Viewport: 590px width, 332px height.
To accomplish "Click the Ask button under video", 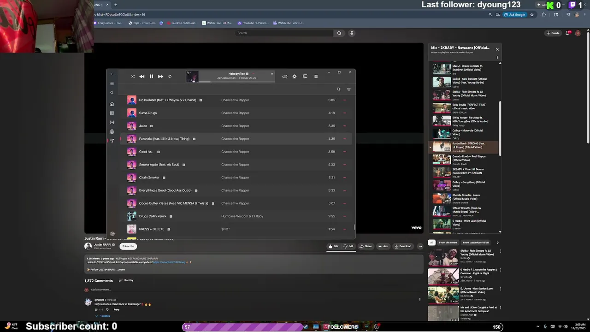I will pos(383,246).
